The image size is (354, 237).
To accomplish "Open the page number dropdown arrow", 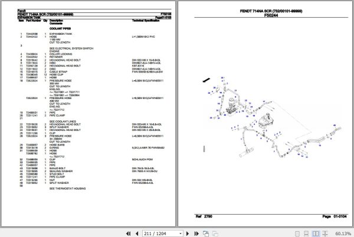I will click(x=181, y=233).
